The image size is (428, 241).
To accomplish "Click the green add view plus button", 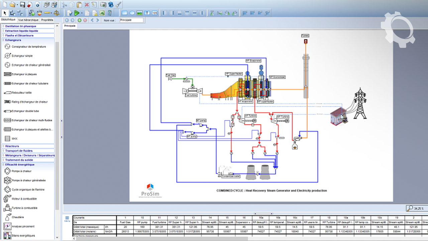I will tap(80, 20).
